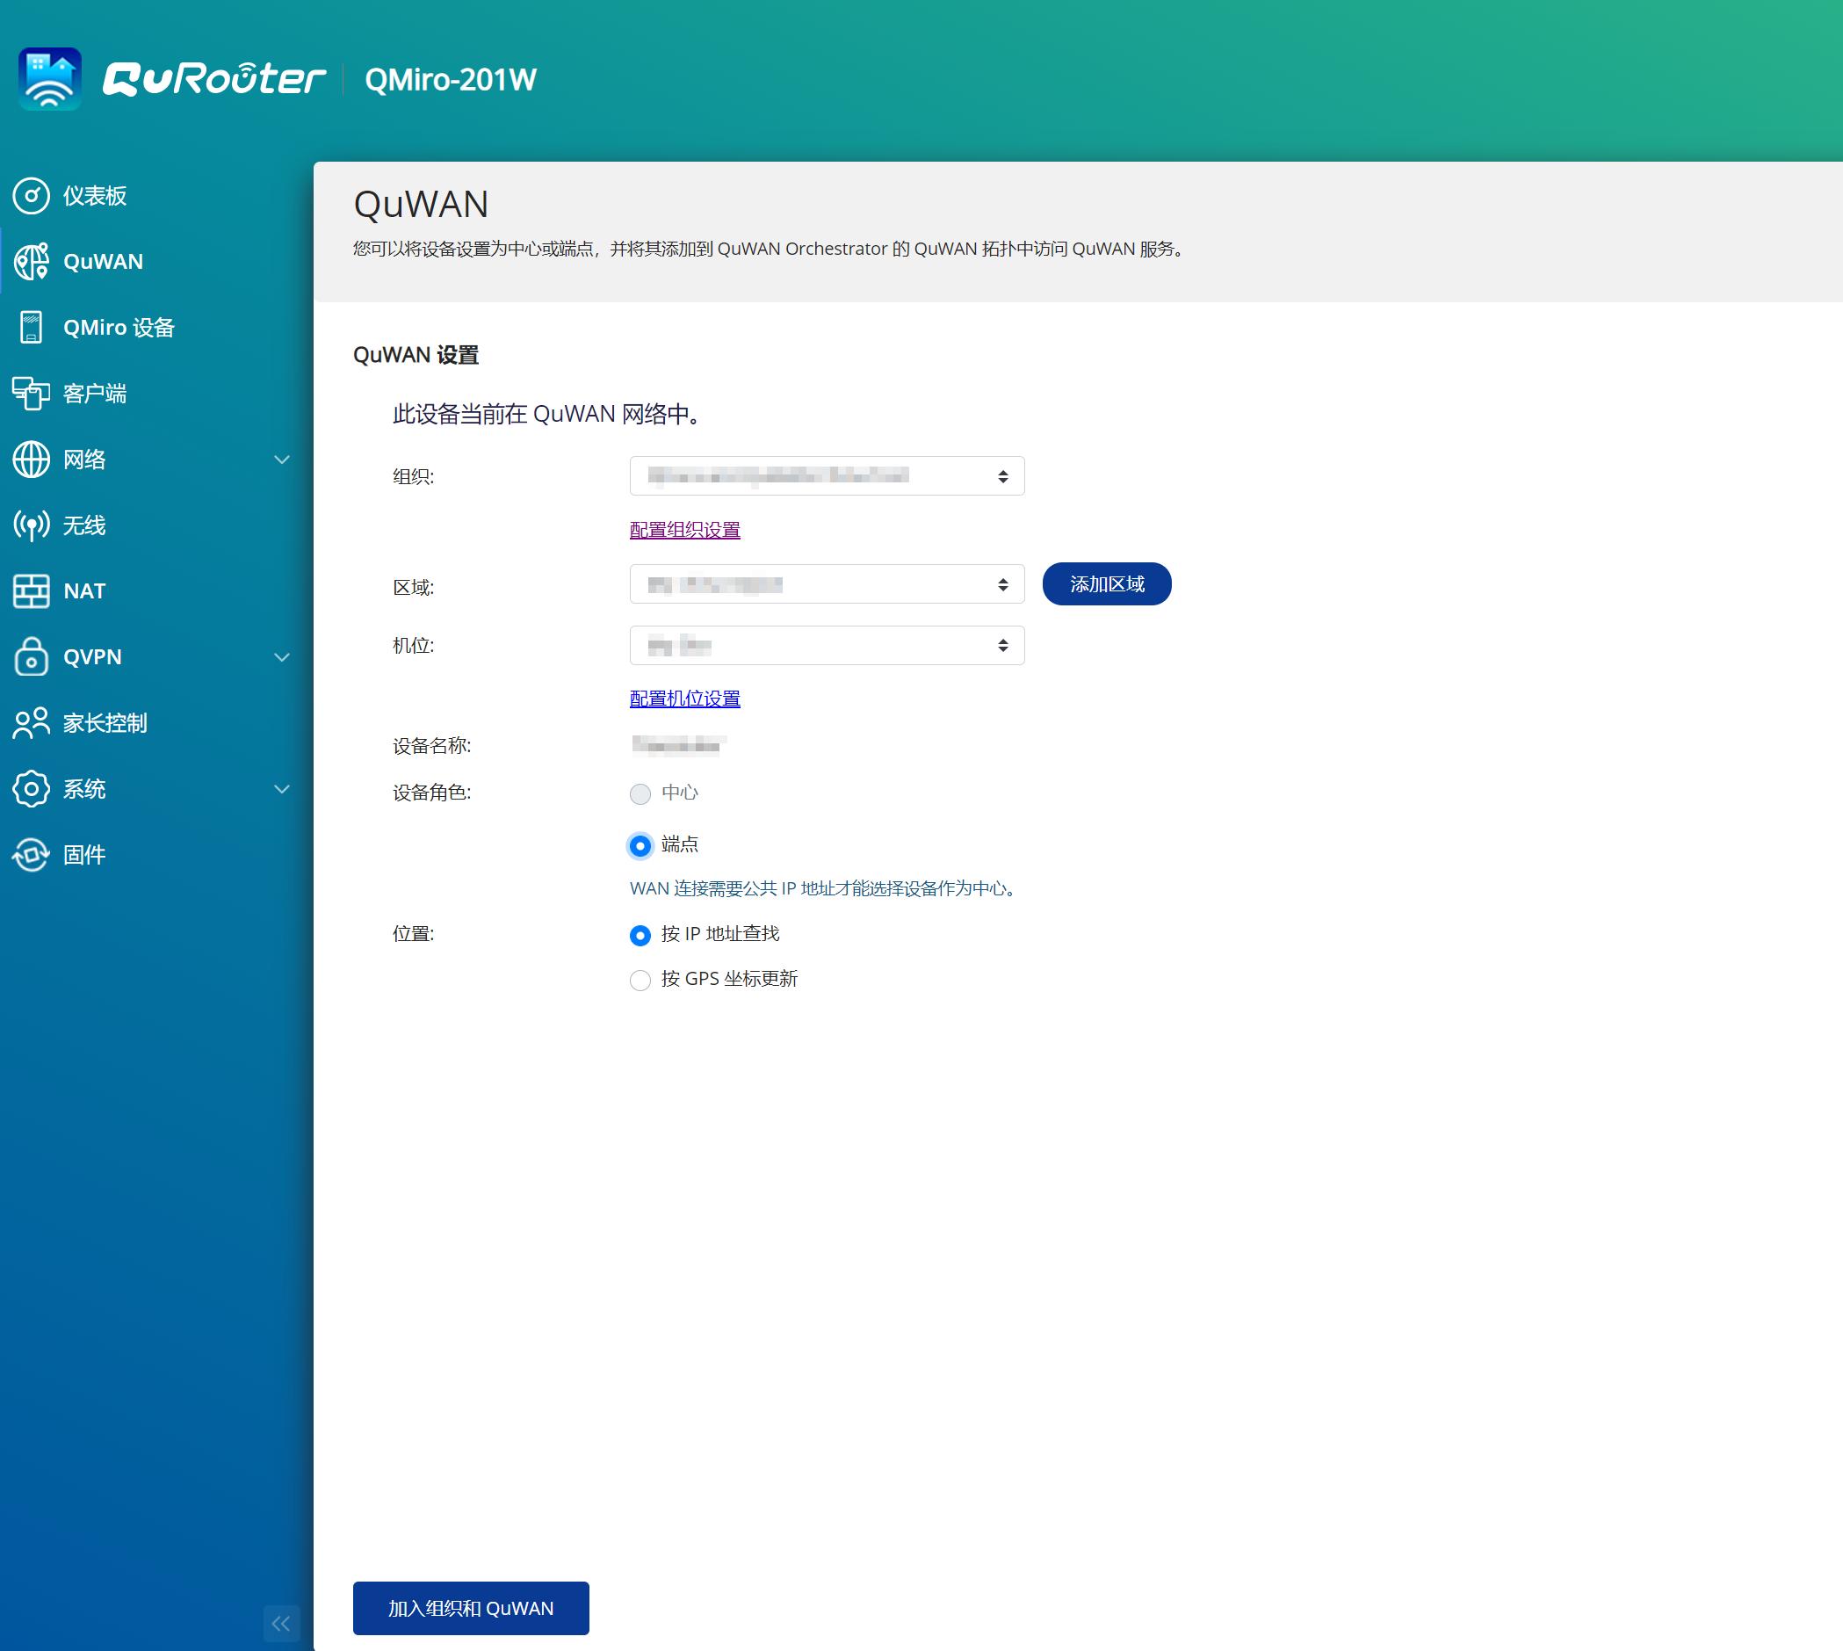Click the 无线 wireless antenna icon
Screen dimensions: 1843x1651
[31, 525]
